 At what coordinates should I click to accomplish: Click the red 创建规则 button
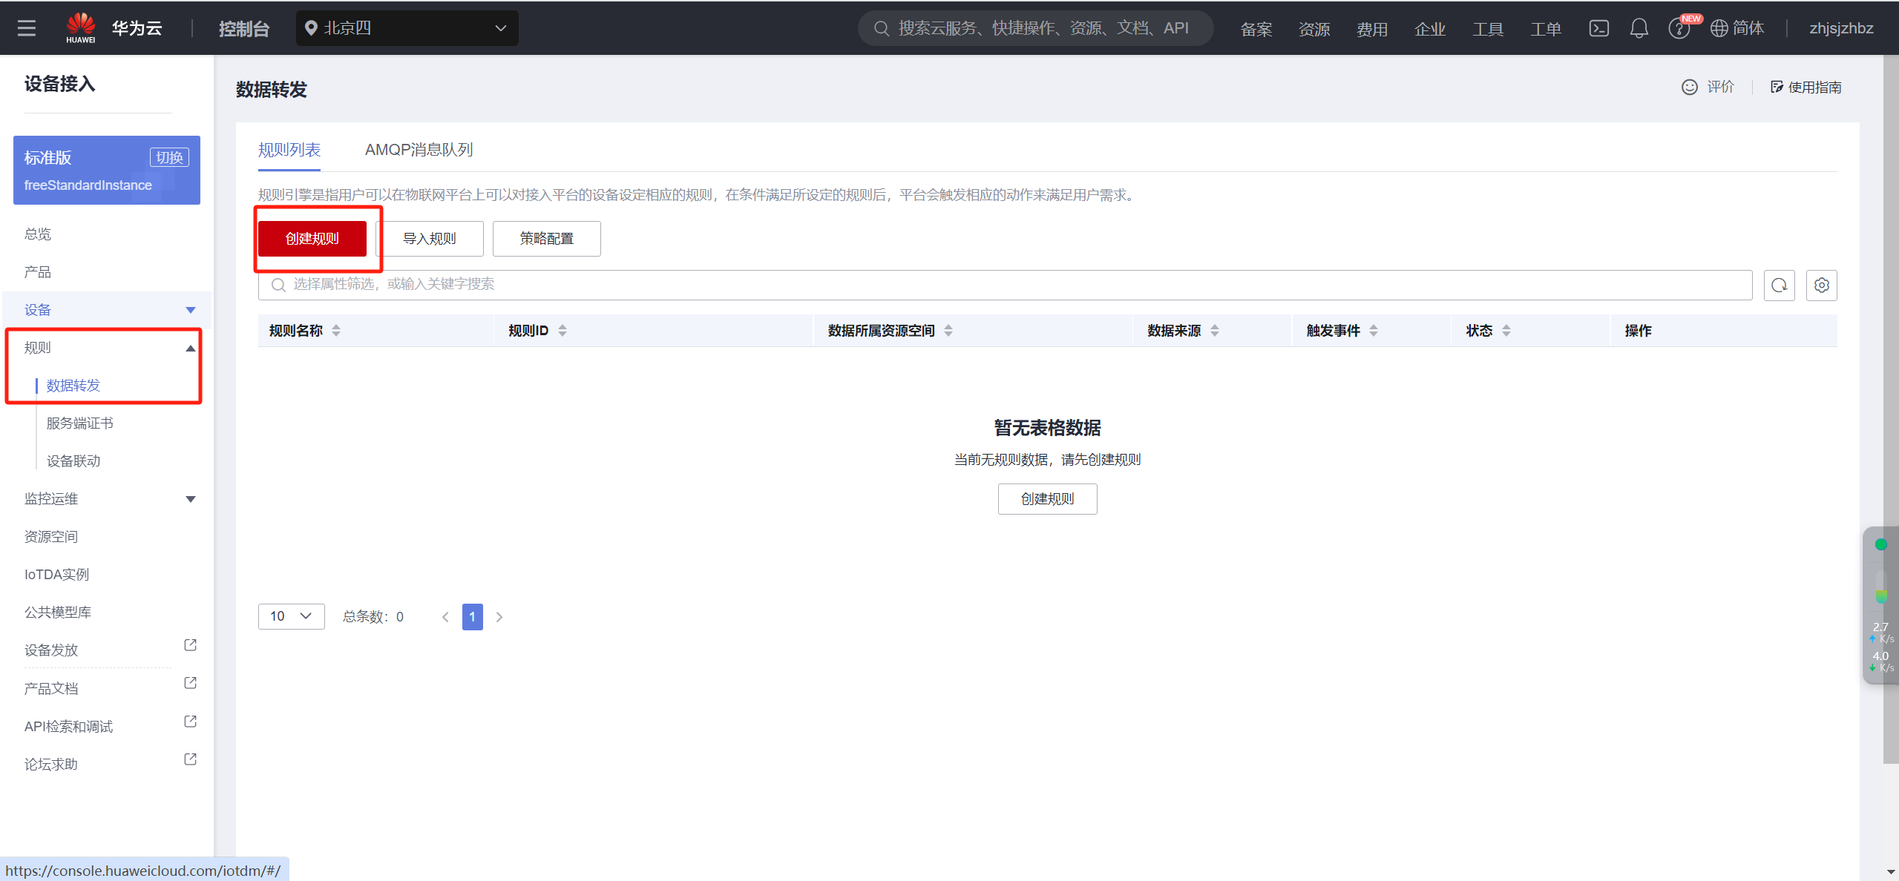pos(312,239)
